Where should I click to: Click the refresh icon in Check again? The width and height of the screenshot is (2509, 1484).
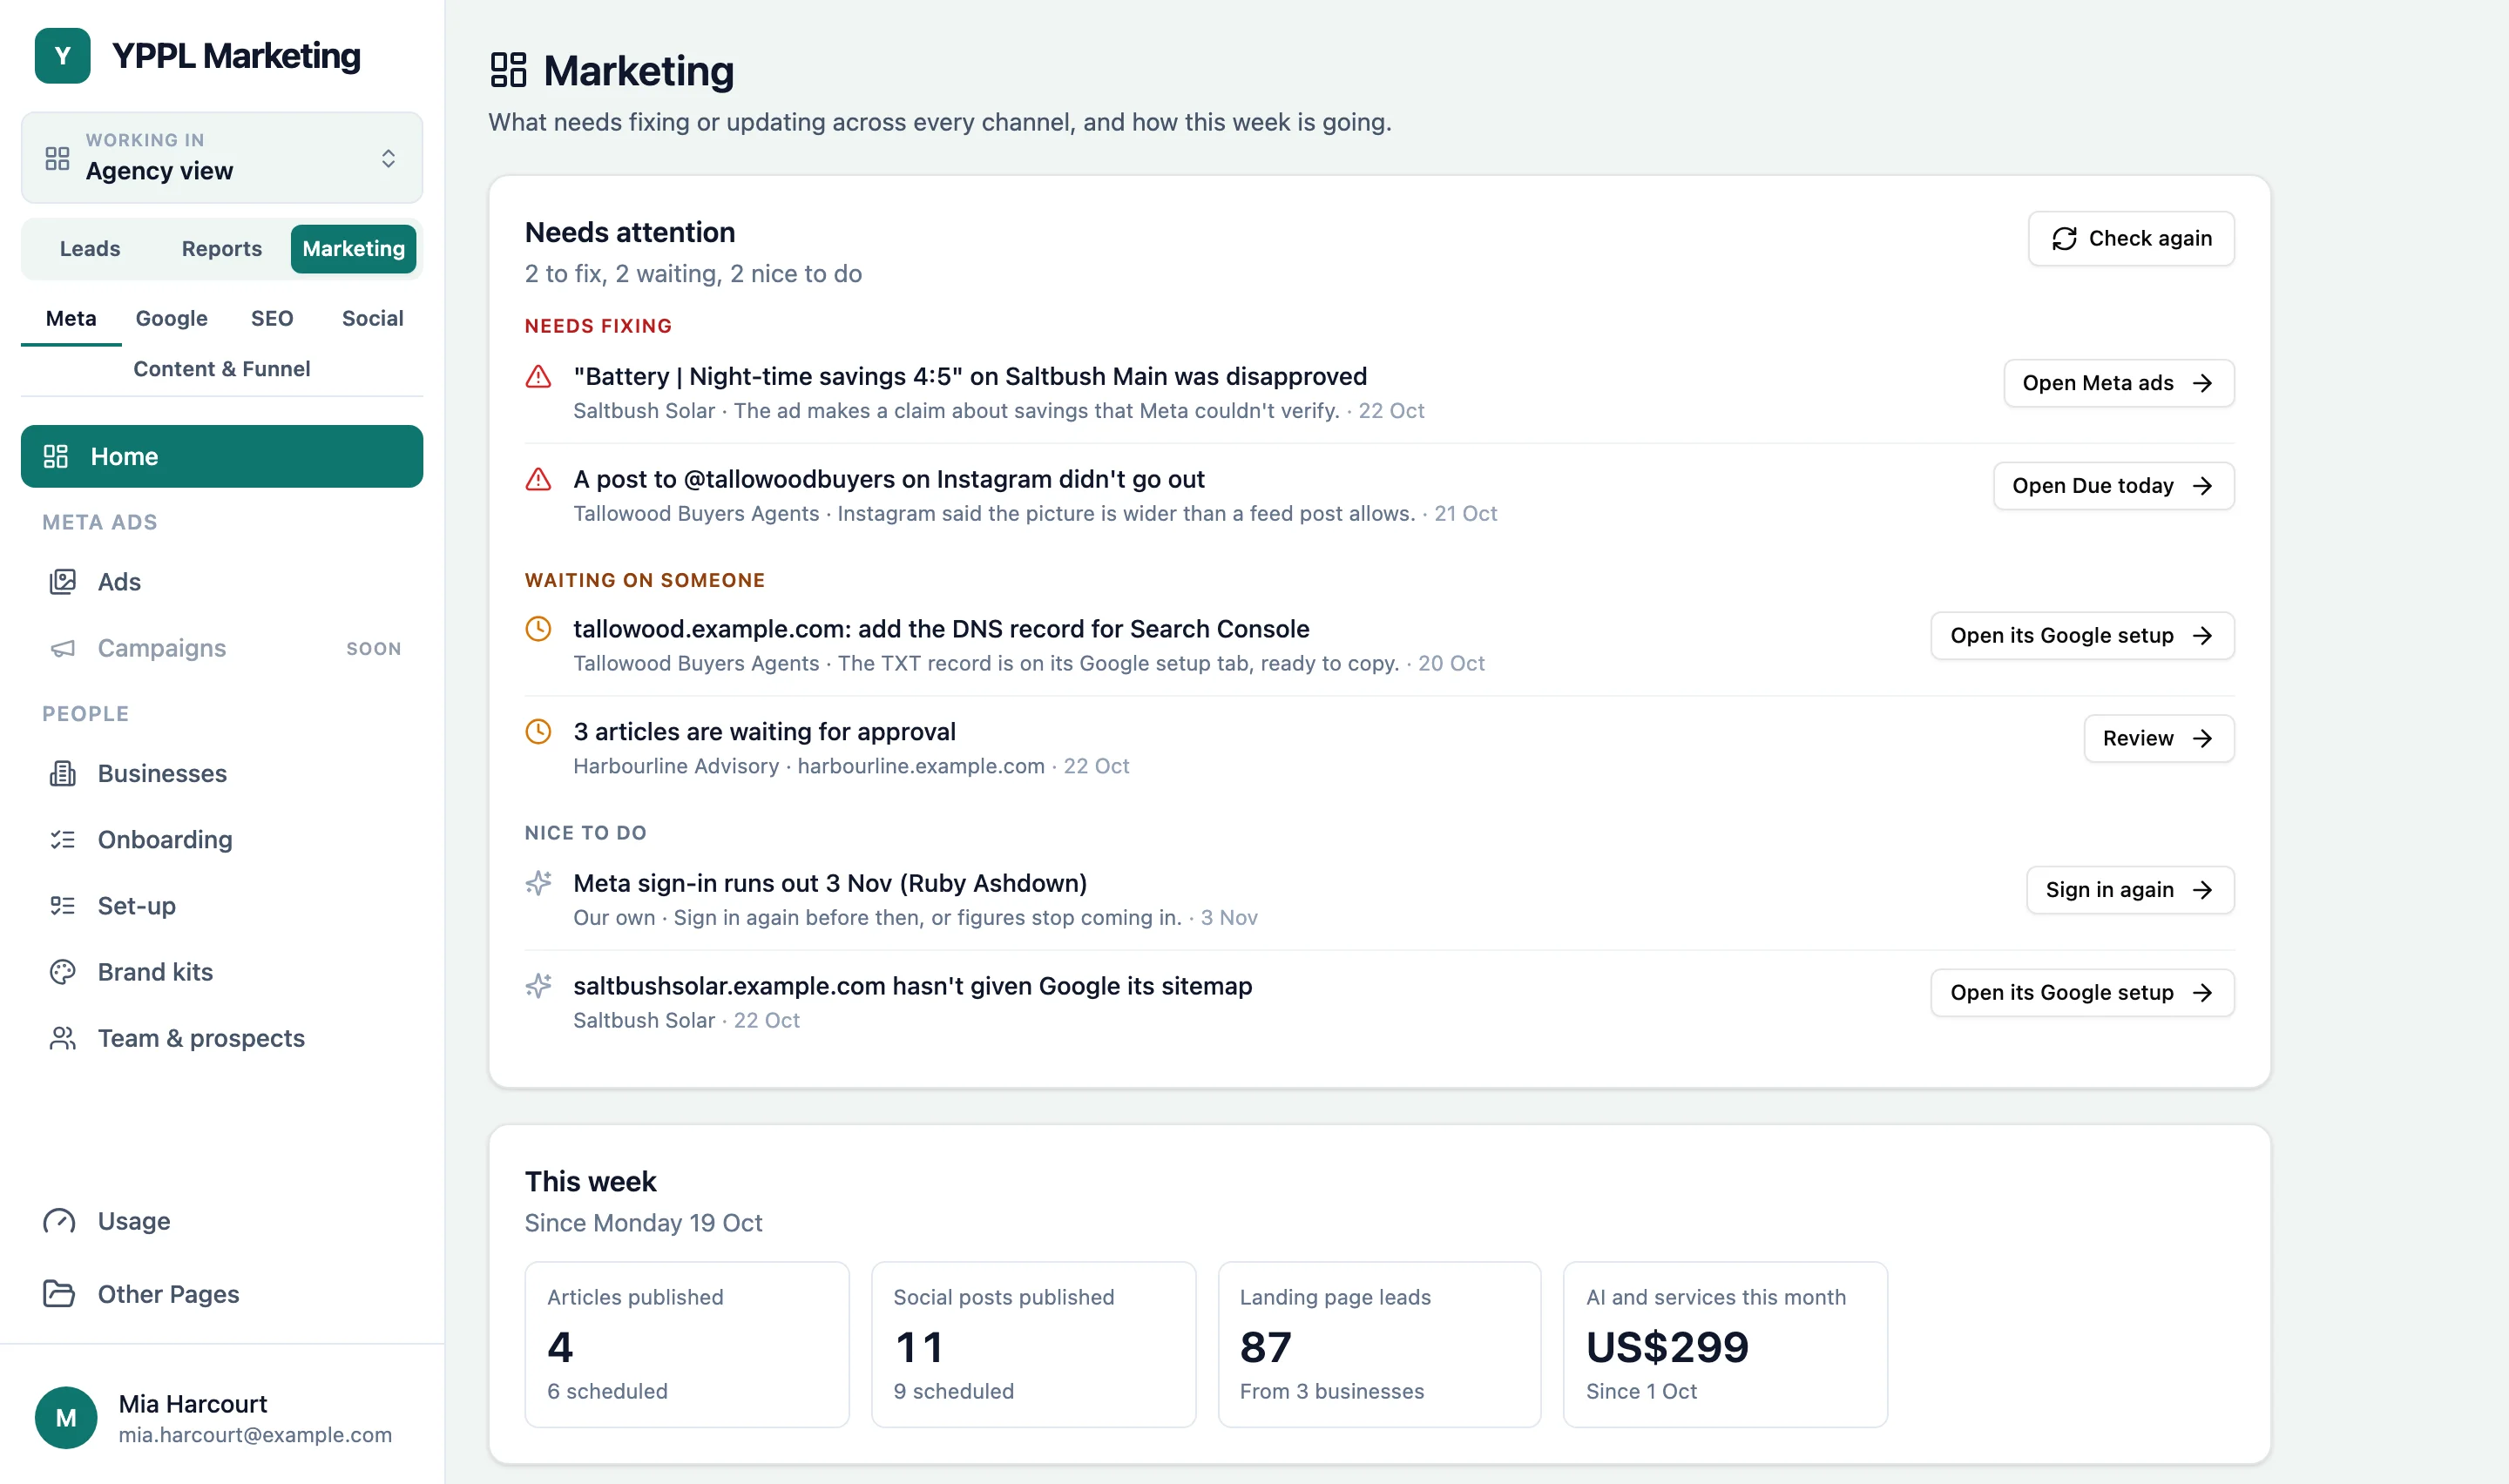(2064, 238)
